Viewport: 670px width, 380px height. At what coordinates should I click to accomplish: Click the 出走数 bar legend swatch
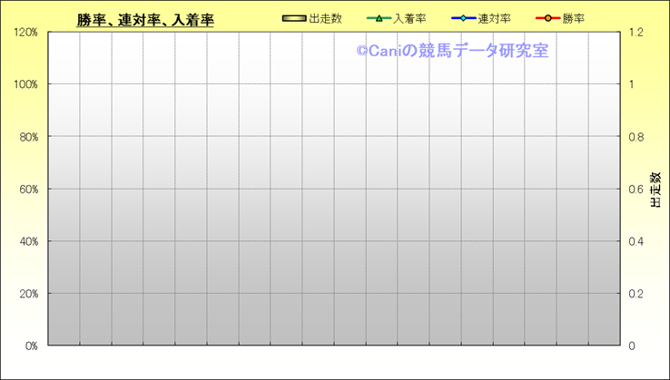click(294, 18)
